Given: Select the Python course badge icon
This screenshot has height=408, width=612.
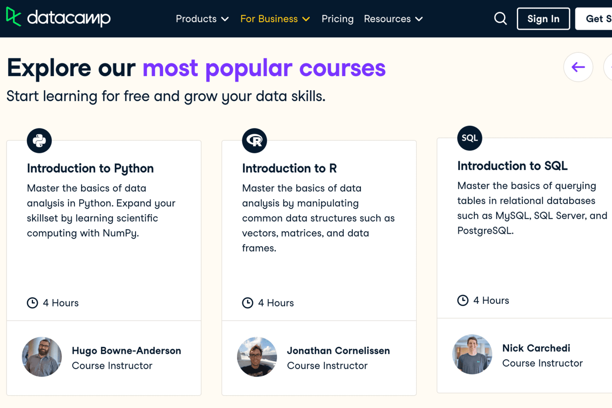Looking at the screenshot, I should [39, 140].
